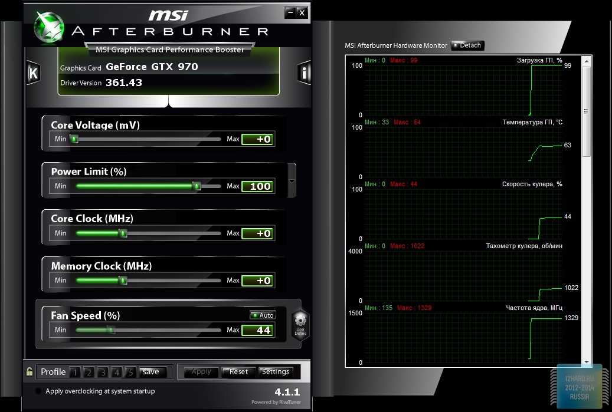Select profile slot 1
The image size is (612, 412).
[75, 372]
